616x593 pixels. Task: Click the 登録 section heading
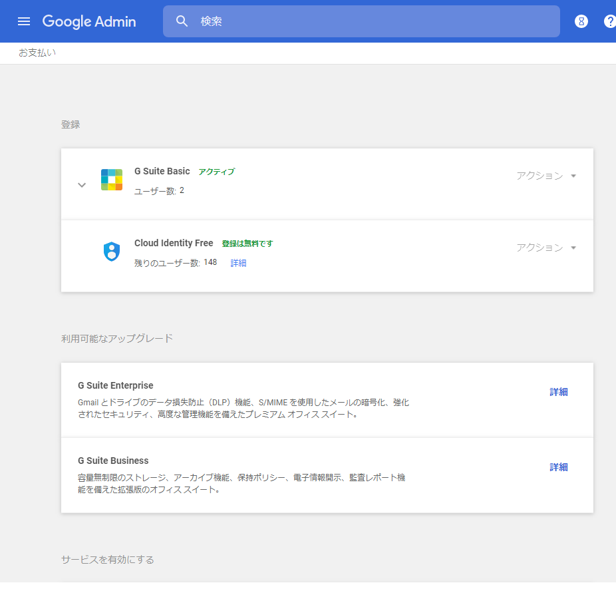tap(71, 124)
